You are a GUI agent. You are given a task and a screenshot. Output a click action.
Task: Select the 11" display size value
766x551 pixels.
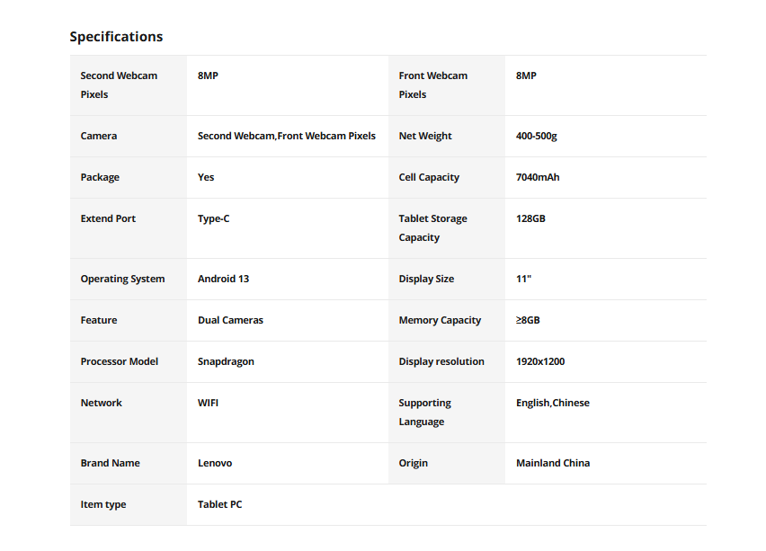coord(523,279)
